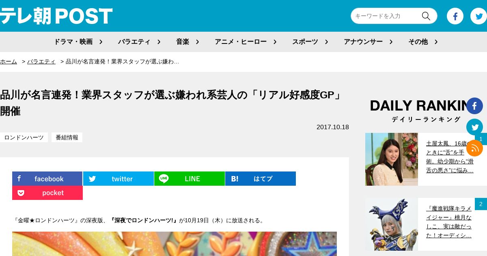Viewport: 487px width, 256px height.
Task: Share article via twitter button
Action: coord(119,178)
